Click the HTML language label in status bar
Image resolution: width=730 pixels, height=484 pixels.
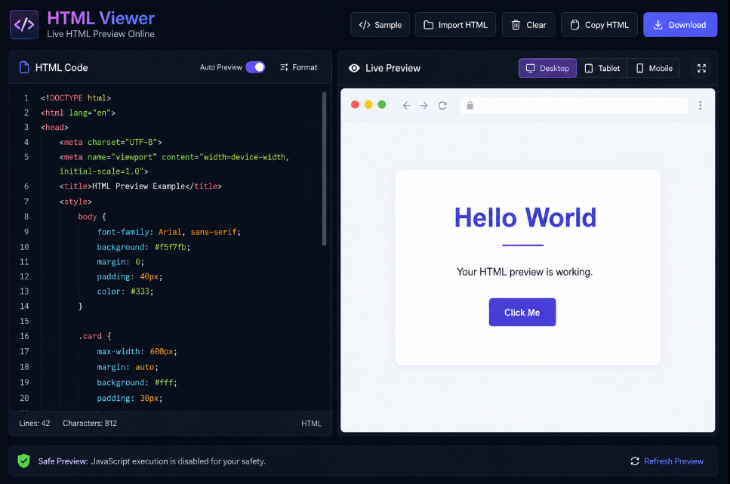tap(311, 424)
